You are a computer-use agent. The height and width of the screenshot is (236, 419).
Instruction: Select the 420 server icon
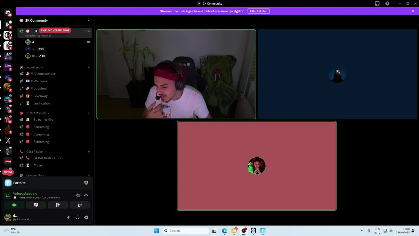(8, 67)
